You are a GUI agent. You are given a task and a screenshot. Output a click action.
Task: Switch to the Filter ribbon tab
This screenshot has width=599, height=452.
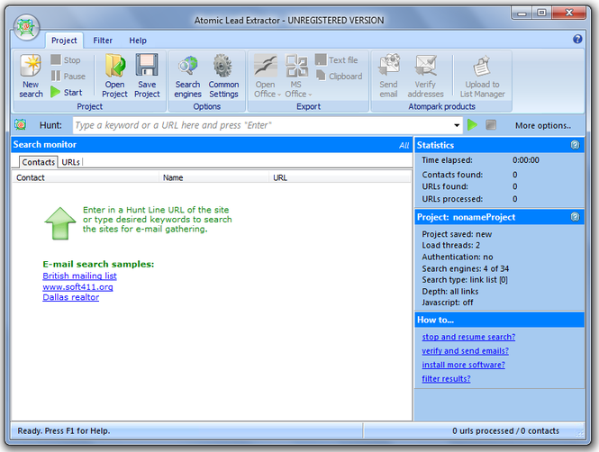pyautogui.click(x=103, y=41)
